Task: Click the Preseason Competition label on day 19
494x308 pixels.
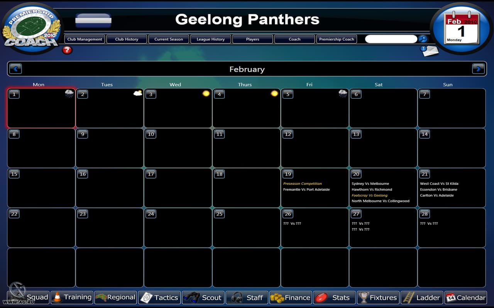Action: 303,184
